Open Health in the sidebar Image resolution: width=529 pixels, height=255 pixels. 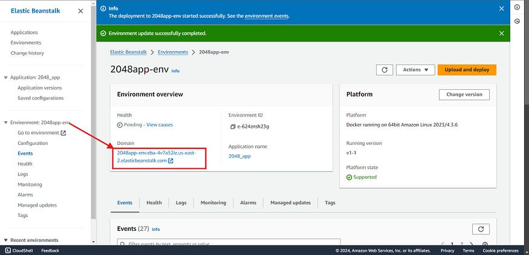point(25,164)
